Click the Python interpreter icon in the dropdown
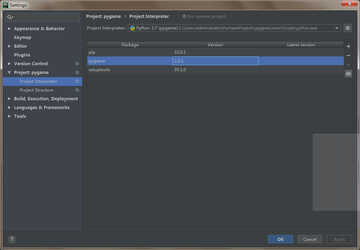The width and height of the screenshot is (360, 250). point(132,28)
